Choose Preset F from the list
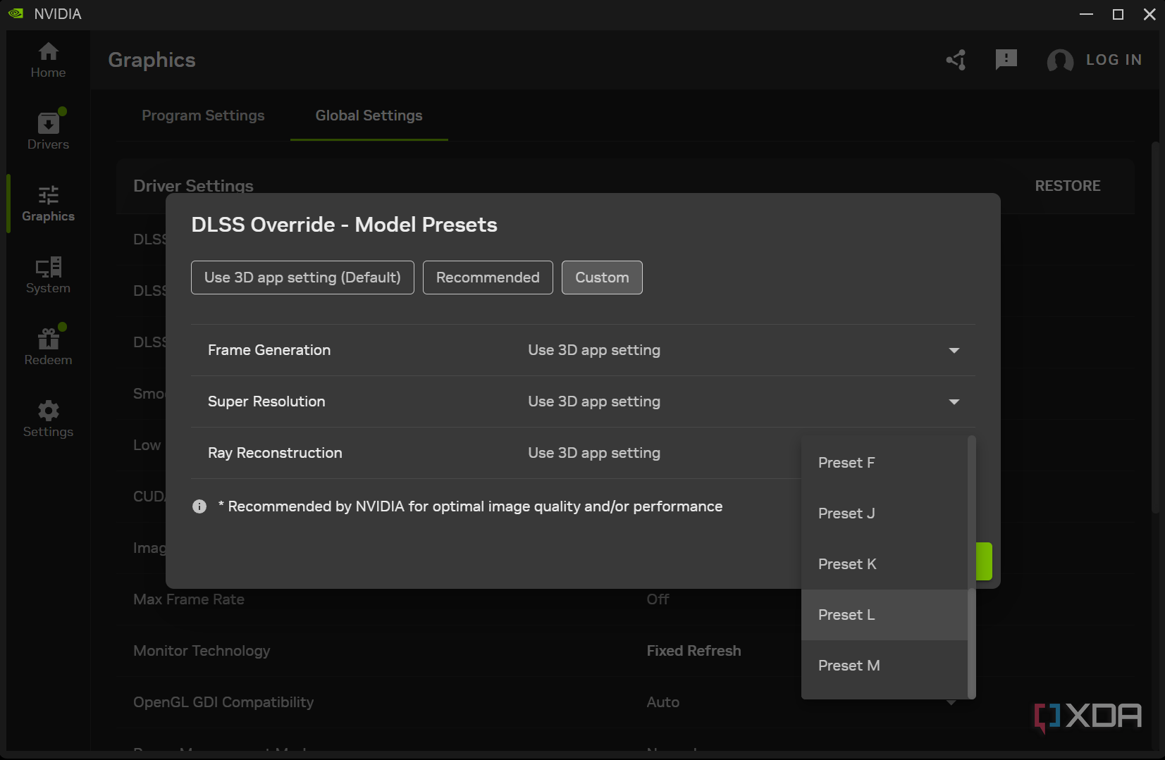1165x760 pixels. (884, 463)
